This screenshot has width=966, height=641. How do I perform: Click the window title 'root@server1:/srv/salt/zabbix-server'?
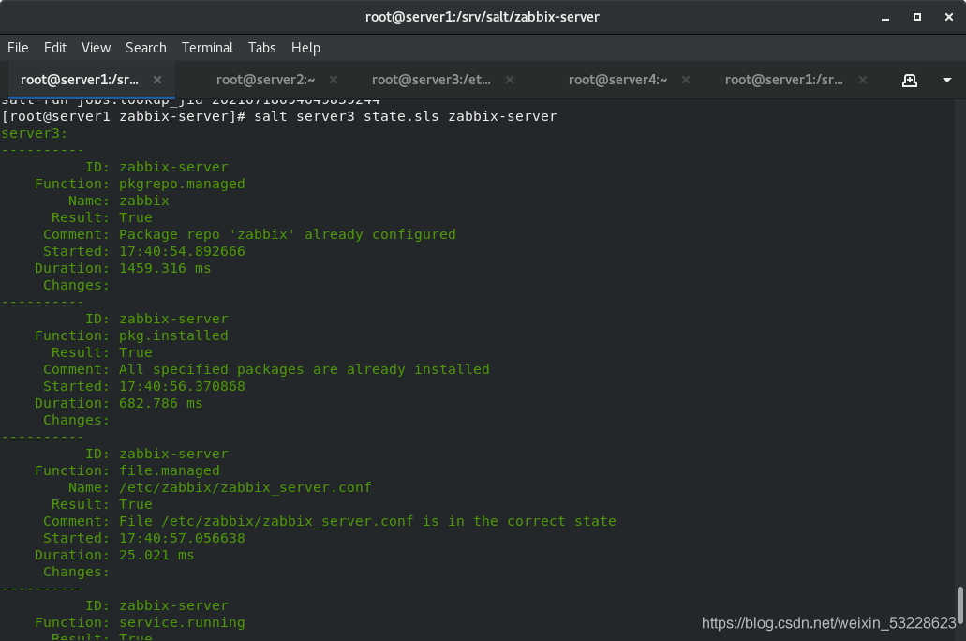point(483,17)
